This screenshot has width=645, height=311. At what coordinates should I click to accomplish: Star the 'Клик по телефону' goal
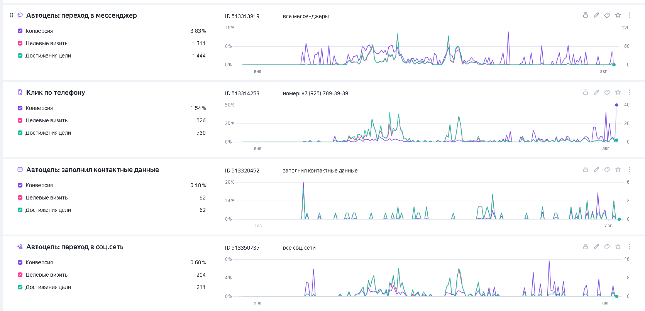pos(618,92)
